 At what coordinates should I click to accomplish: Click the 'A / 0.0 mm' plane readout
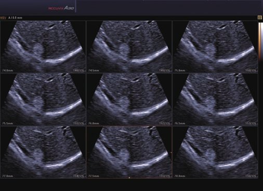(15, 18)
